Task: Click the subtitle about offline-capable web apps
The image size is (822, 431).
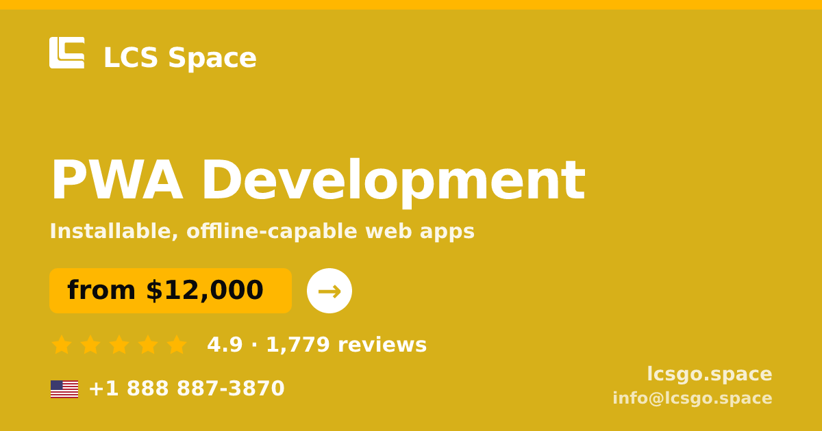Action: [x=262, y=231]
